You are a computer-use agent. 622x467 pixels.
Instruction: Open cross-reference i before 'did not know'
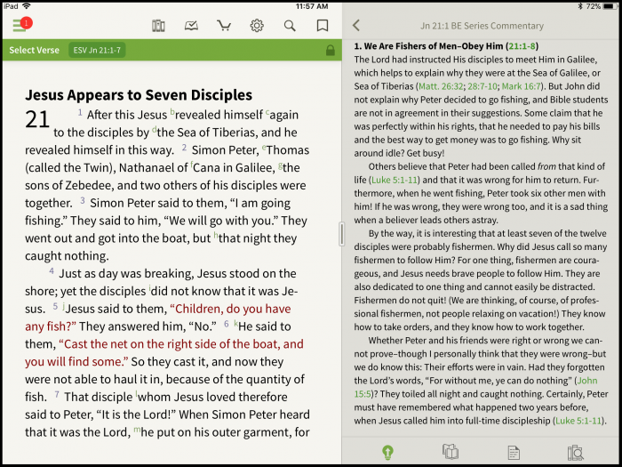pyautogui.click(x=150, y=288)
